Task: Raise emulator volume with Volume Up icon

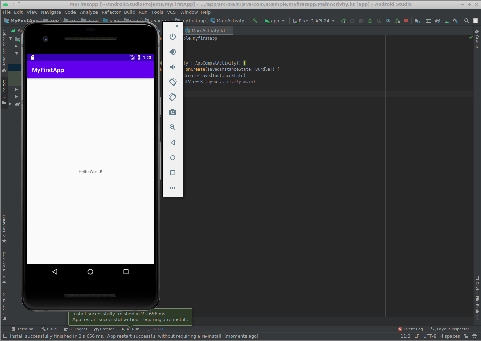Action: click(x=173, y=52)
